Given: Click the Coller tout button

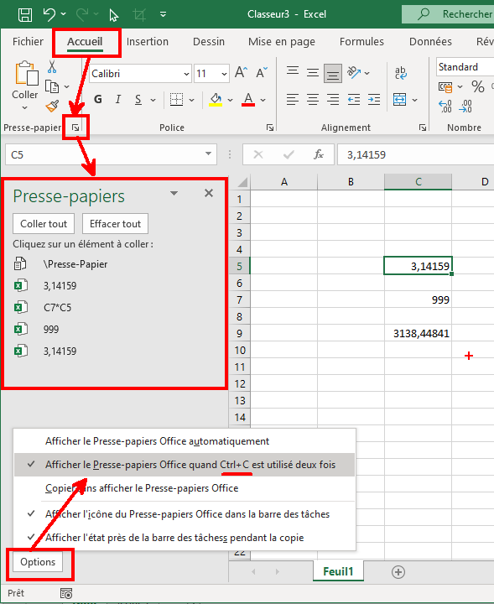Looking at the screenshot, I should pos(44,224).
